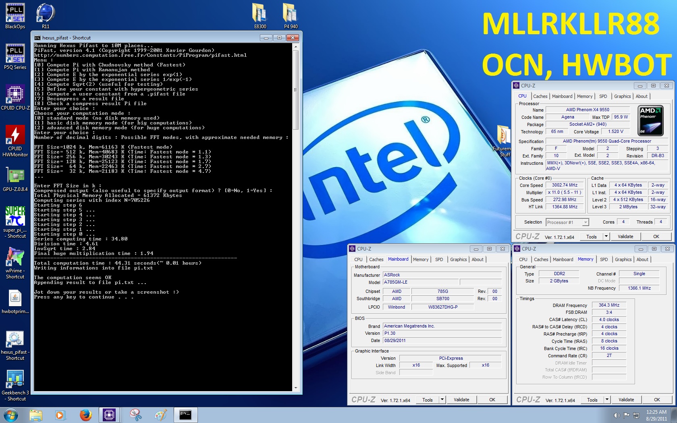Click the Model field A785GM-LE

click(x=421, y=282)
